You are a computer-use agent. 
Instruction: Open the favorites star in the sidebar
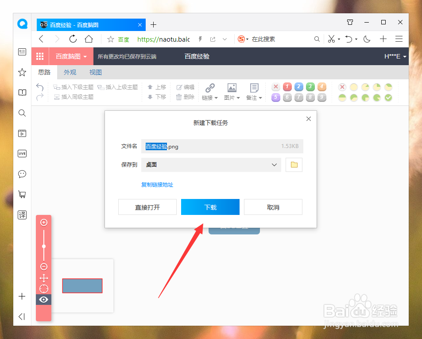(22, 72)
